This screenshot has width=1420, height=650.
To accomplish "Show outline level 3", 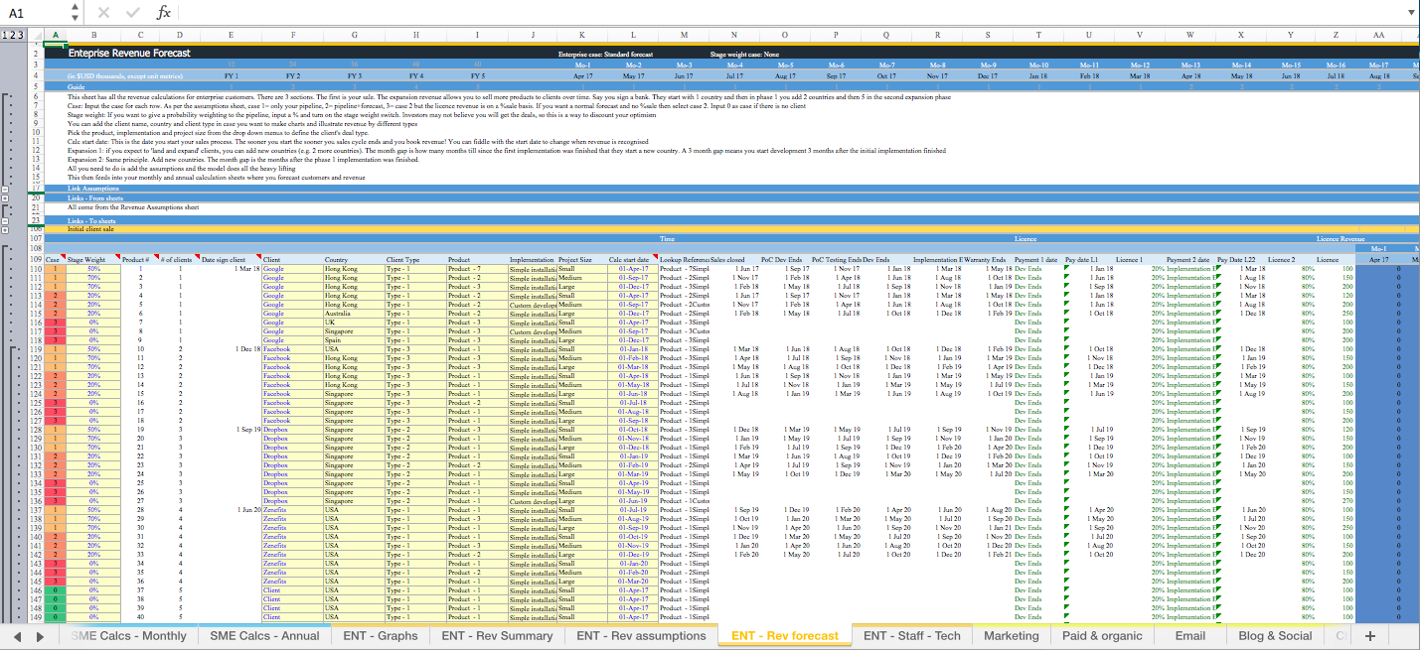I will tap(21, 35).
